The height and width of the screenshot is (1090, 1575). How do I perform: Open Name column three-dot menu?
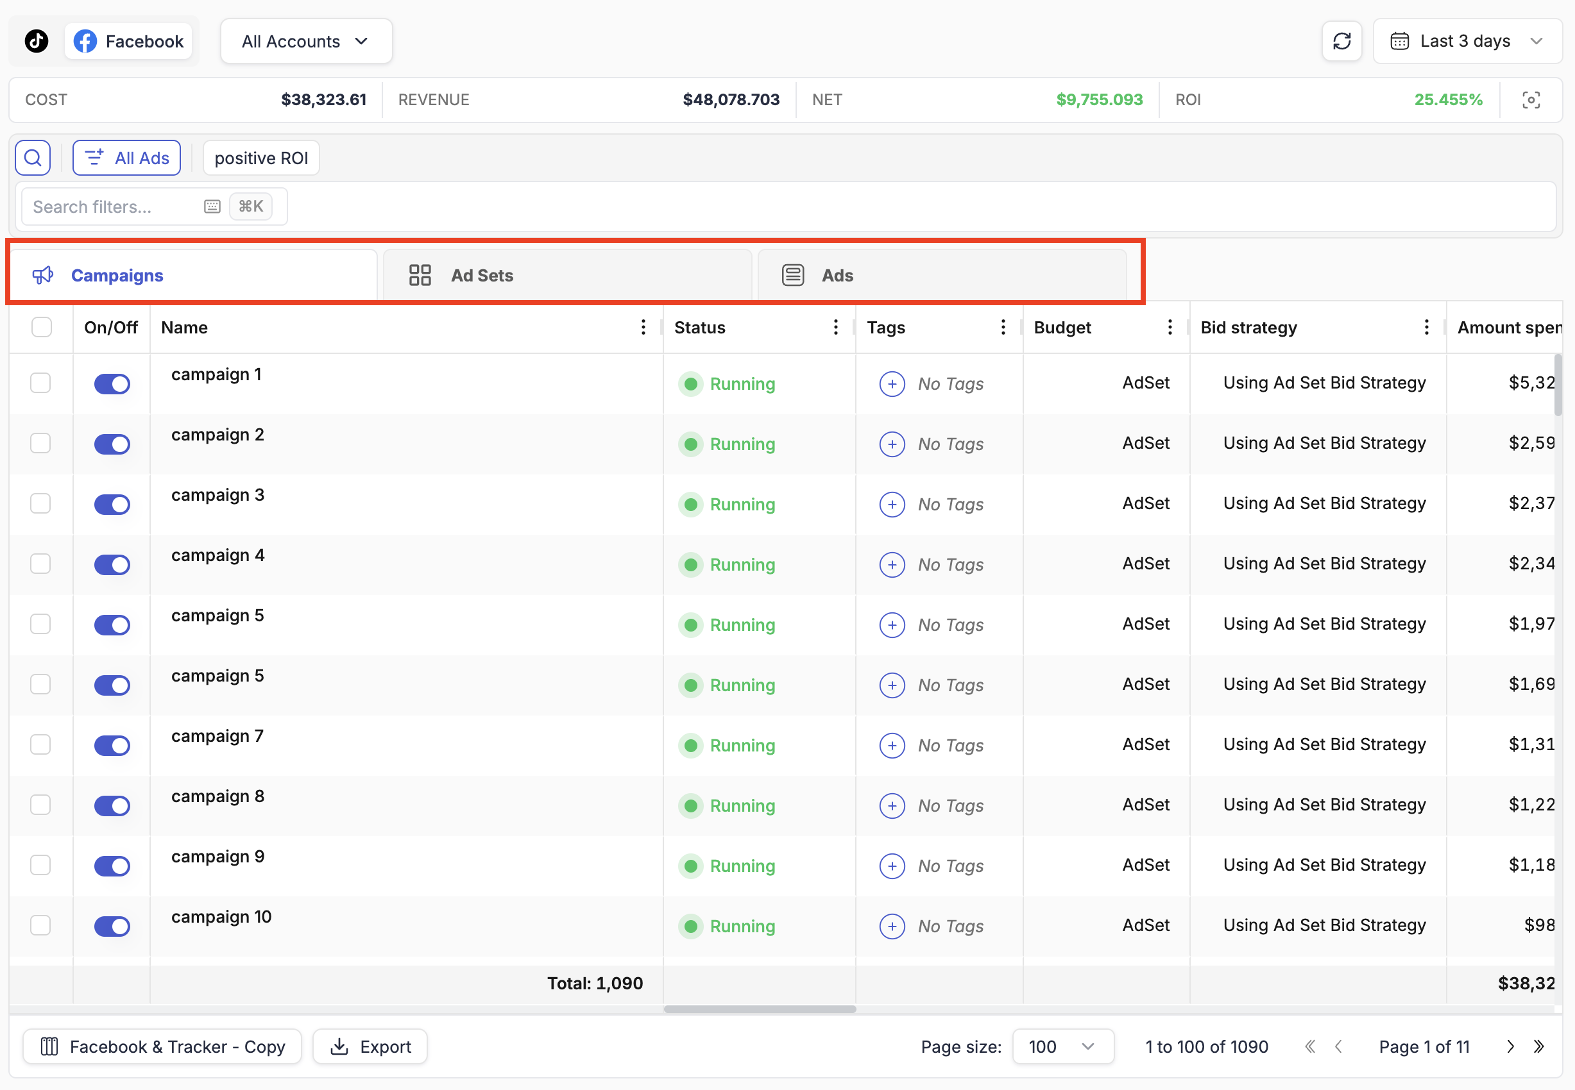(643, 327)
